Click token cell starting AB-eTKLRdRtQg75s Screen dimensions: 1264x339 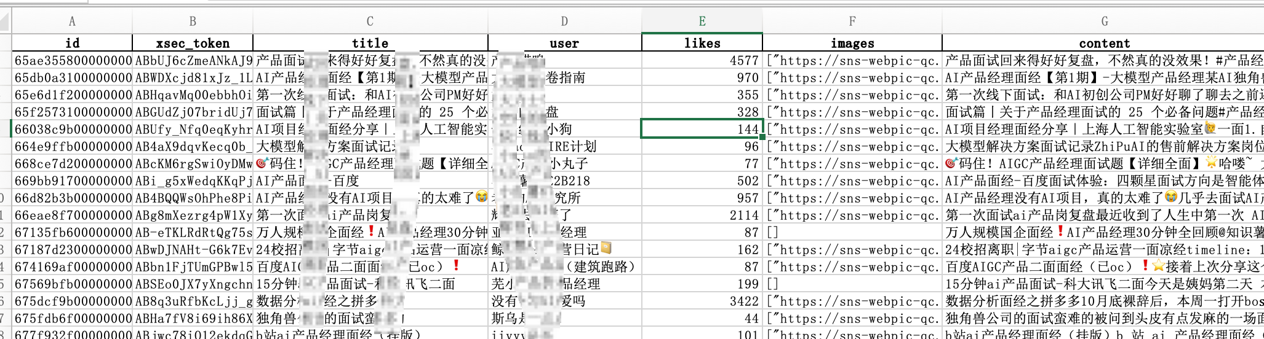click(193, 232)
